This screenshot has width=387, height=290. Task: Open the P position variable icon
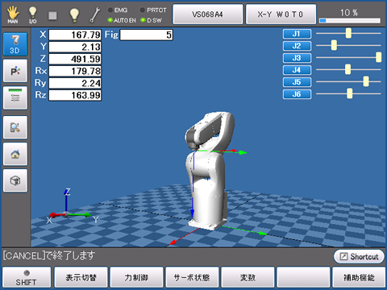click(15, 71)
